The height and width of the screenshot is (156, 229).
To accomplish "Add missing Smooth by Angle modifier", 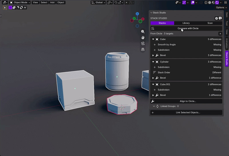I will pos(155,45).
